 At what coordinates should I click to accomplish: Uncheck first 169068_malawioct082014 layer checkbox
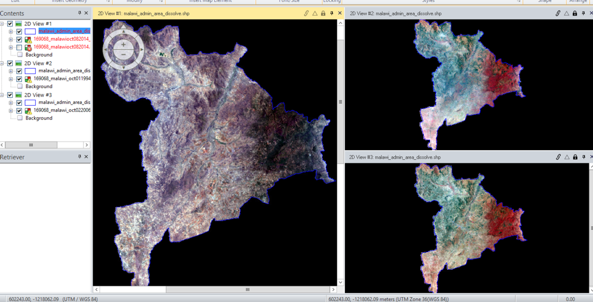(x=19, y=39)
